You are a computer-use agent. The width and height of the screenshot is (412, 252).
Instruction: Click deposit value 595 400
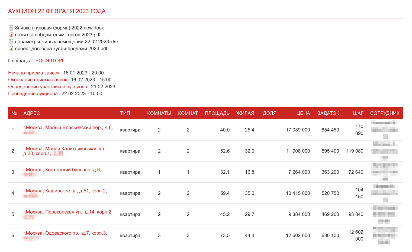330,151
